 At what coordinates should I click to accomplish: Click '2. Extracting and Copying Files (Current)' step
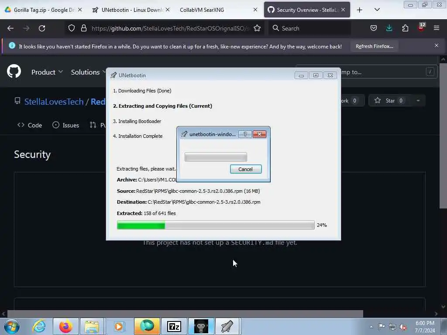click(x=162, y=106)
